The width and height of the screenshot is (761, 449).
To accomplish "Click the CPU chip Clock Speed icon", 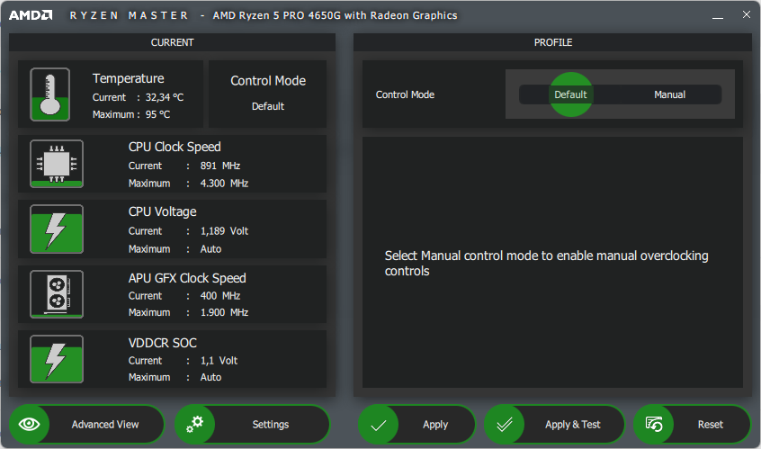I will [x=57, y=164].
